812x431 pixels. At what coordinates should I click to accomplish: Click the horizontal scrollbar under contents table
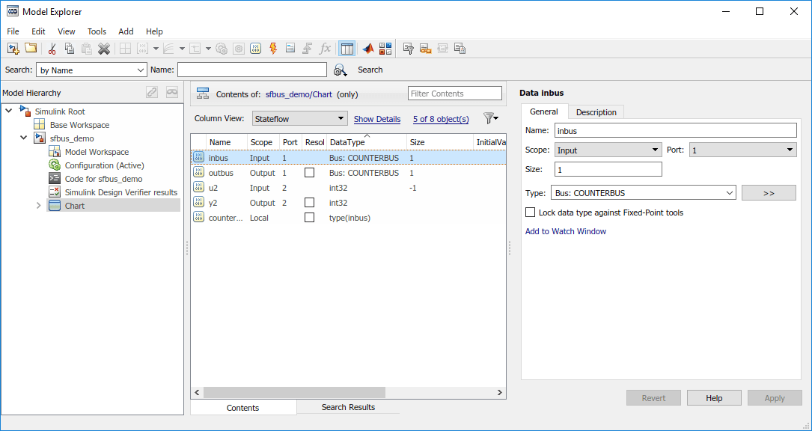294,392
